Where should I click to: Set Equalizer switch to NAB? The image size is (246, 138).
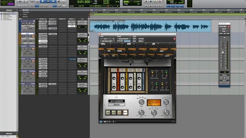(152, 76)
